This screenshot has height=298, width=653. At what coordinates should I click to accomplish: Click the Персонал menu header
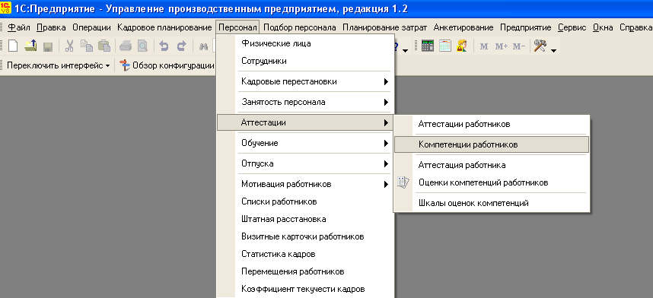(x=237, y=28)
